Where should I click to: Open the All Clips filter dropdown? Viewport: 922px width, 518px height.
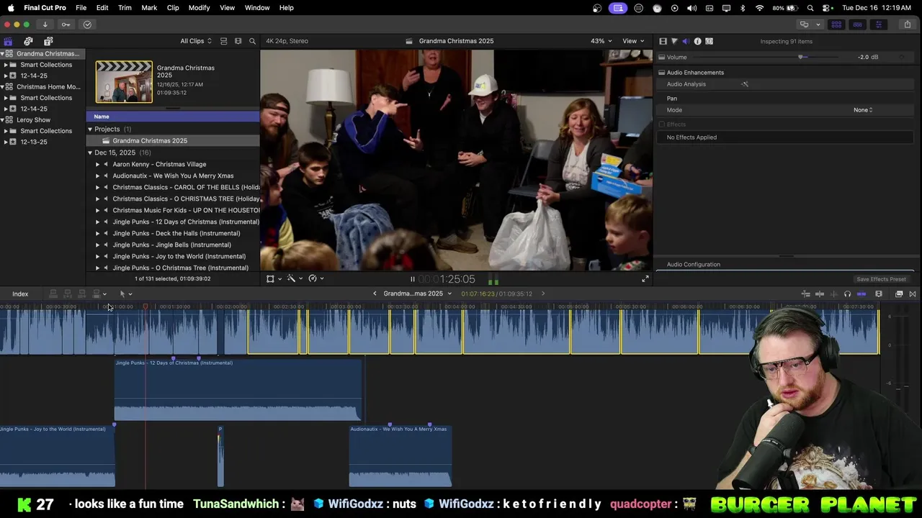pos(196,41)
